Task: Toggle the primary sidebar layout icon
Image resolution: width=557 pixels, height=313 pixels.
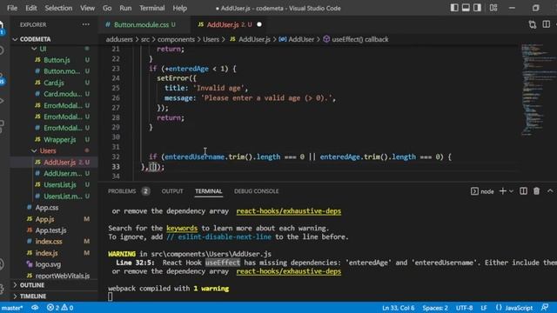Action: coord(454,8)
